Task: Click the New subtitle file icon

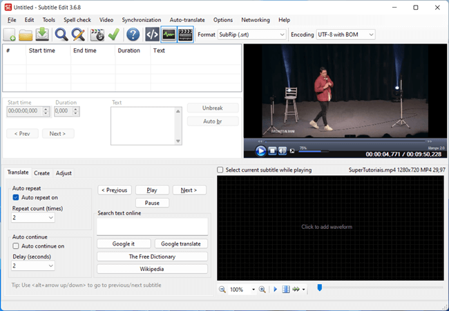Action: [x=10, y=34]
